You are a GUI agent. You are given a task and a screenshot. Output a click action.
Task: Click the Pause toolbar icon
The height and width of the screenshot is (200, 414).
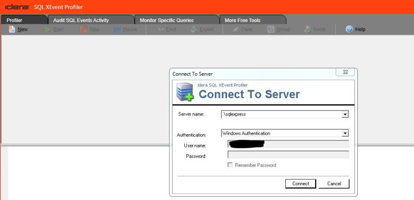coord(117,29)
